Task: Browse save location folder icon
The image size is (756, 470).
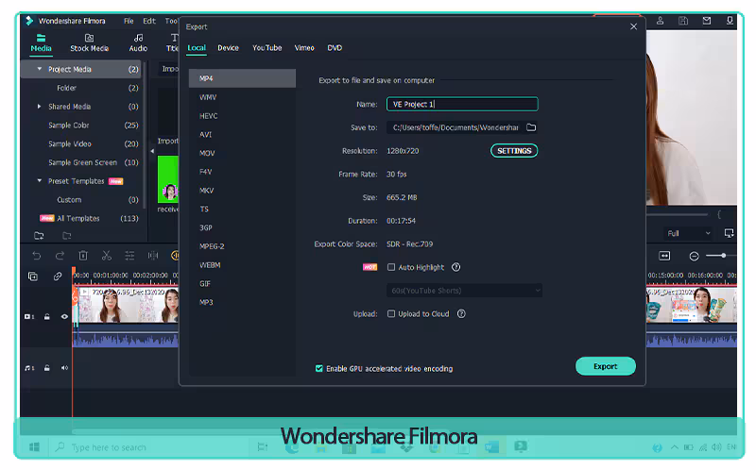Action: coord(531,127)
